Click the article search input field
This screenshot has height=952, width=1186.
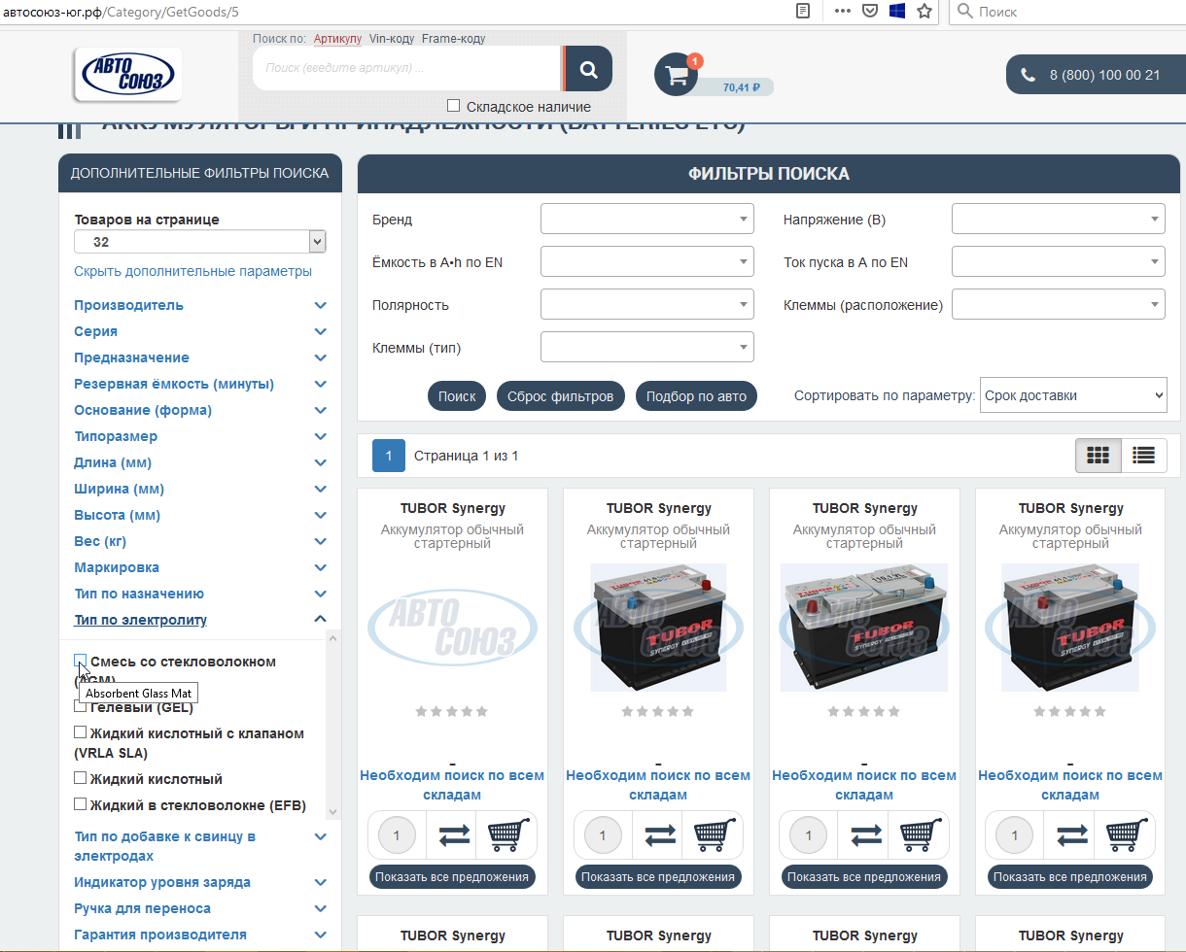405,69
